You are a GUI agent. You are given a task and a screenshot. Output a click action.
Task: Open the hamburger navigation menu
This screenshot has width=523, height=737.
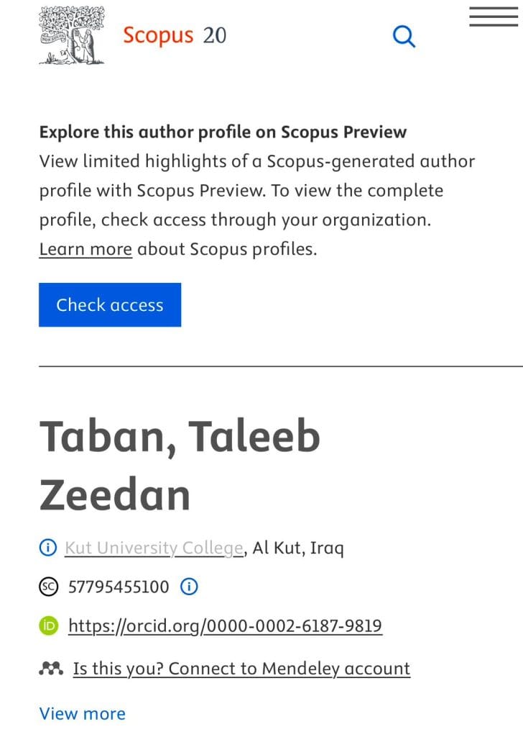point(494,17)
